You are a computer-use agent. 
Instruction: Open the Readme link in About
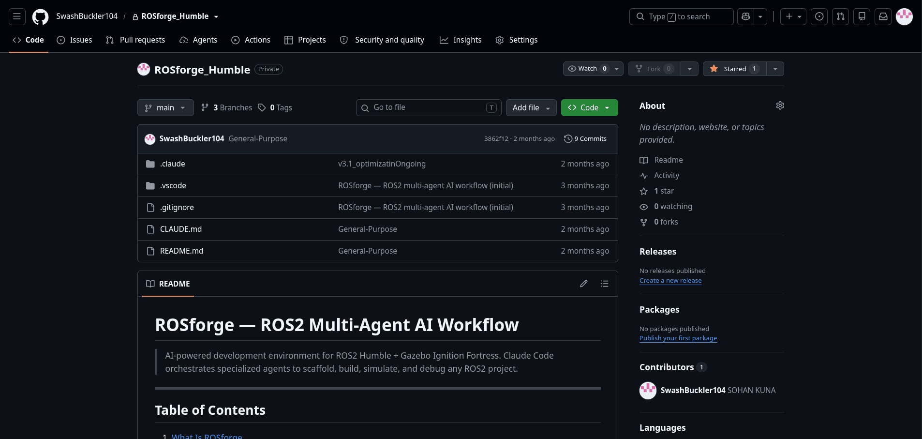point(661,160)
